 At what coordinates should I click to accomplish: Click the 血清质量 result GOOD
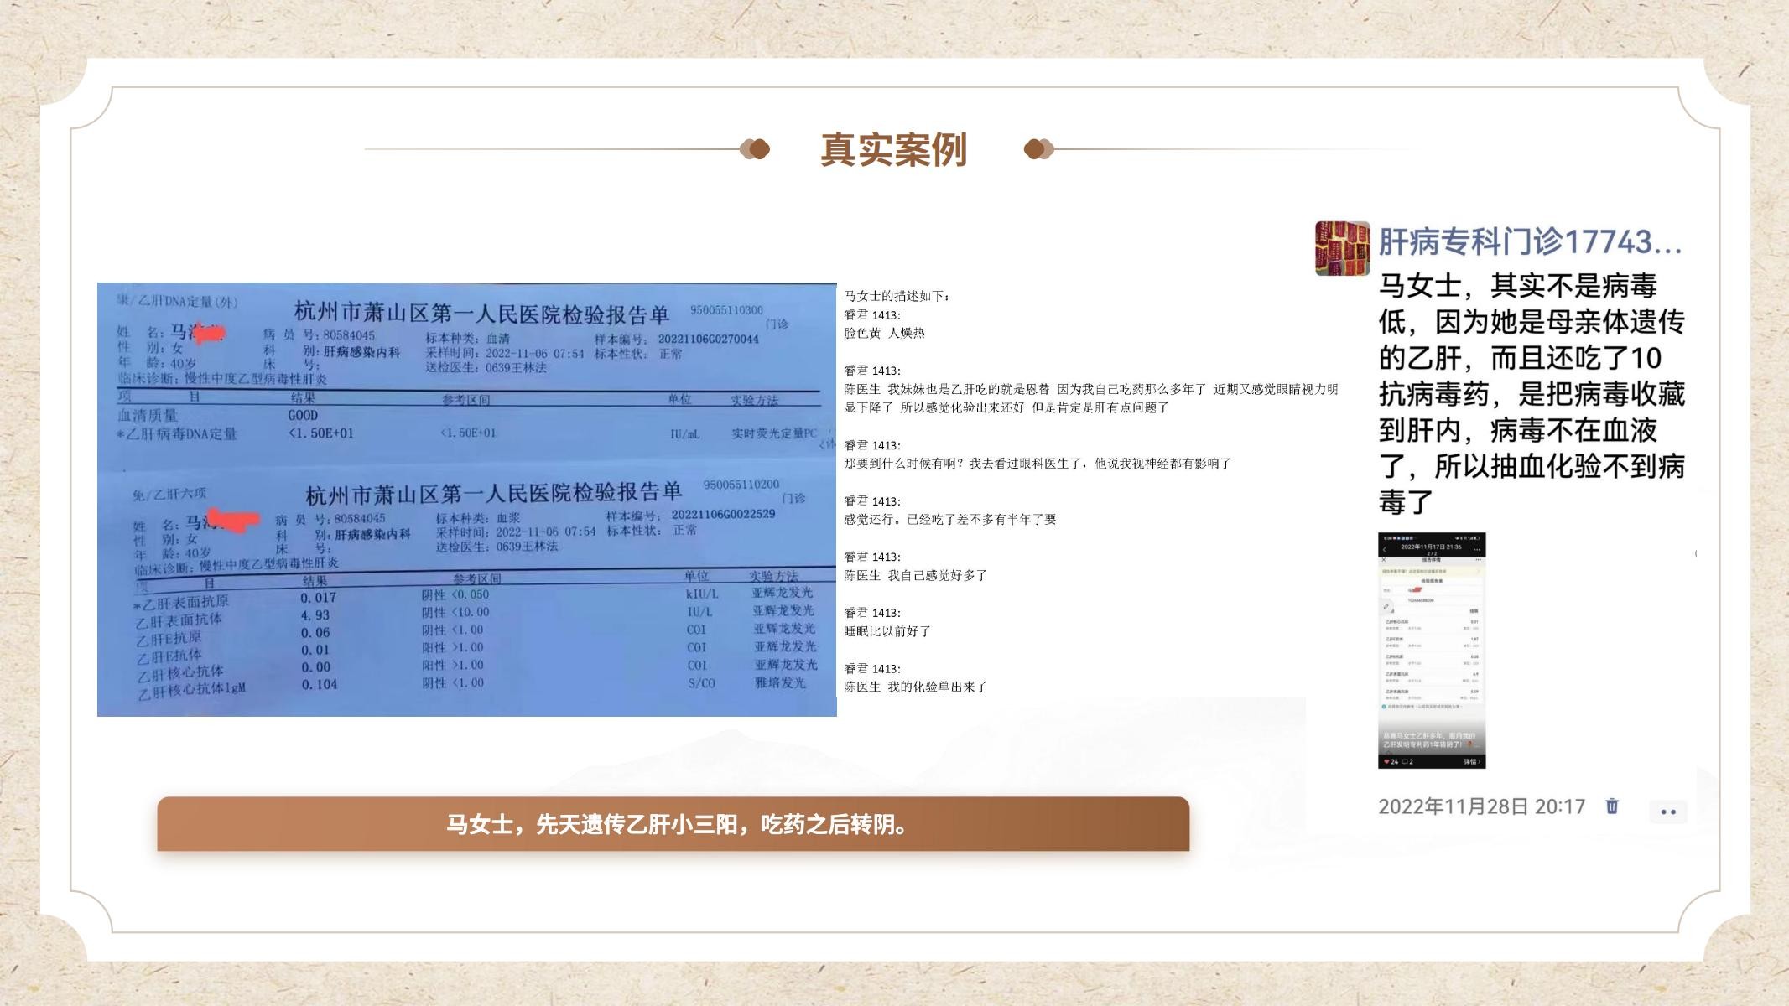303,415
